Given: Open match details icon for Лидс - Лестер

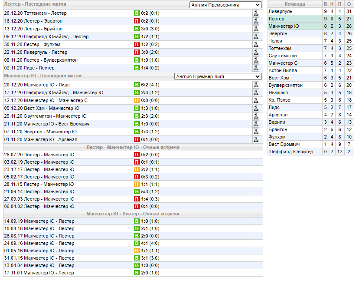Looking at the screenshot, I should (256, 68).
